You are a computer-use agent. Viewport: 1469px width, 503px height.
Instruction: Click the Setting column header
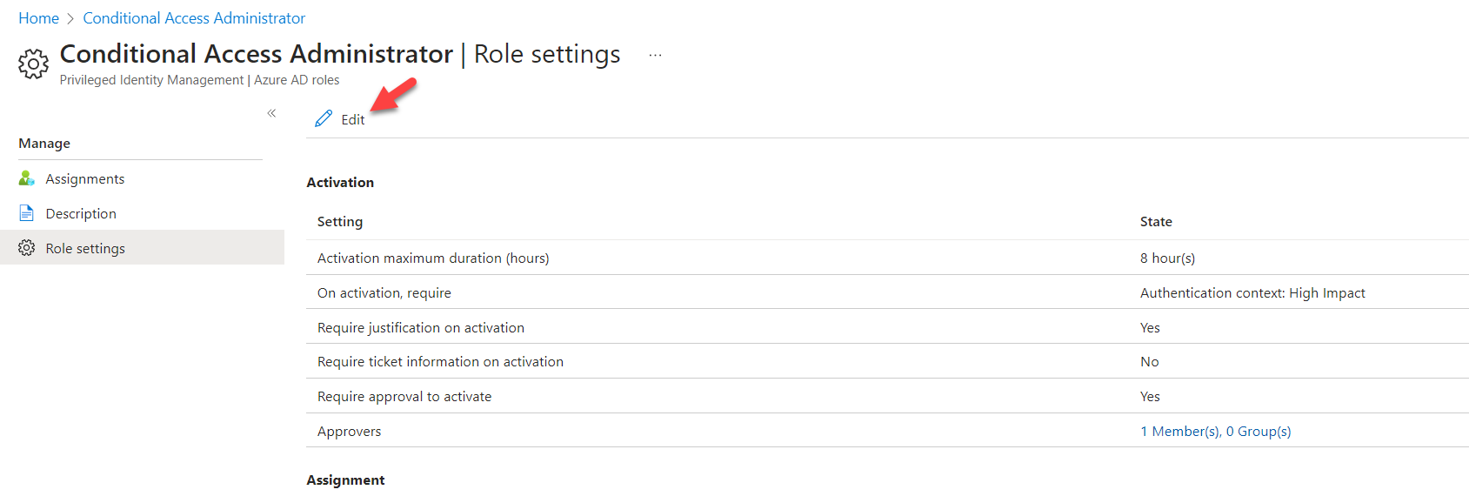(x=340, y=221)
